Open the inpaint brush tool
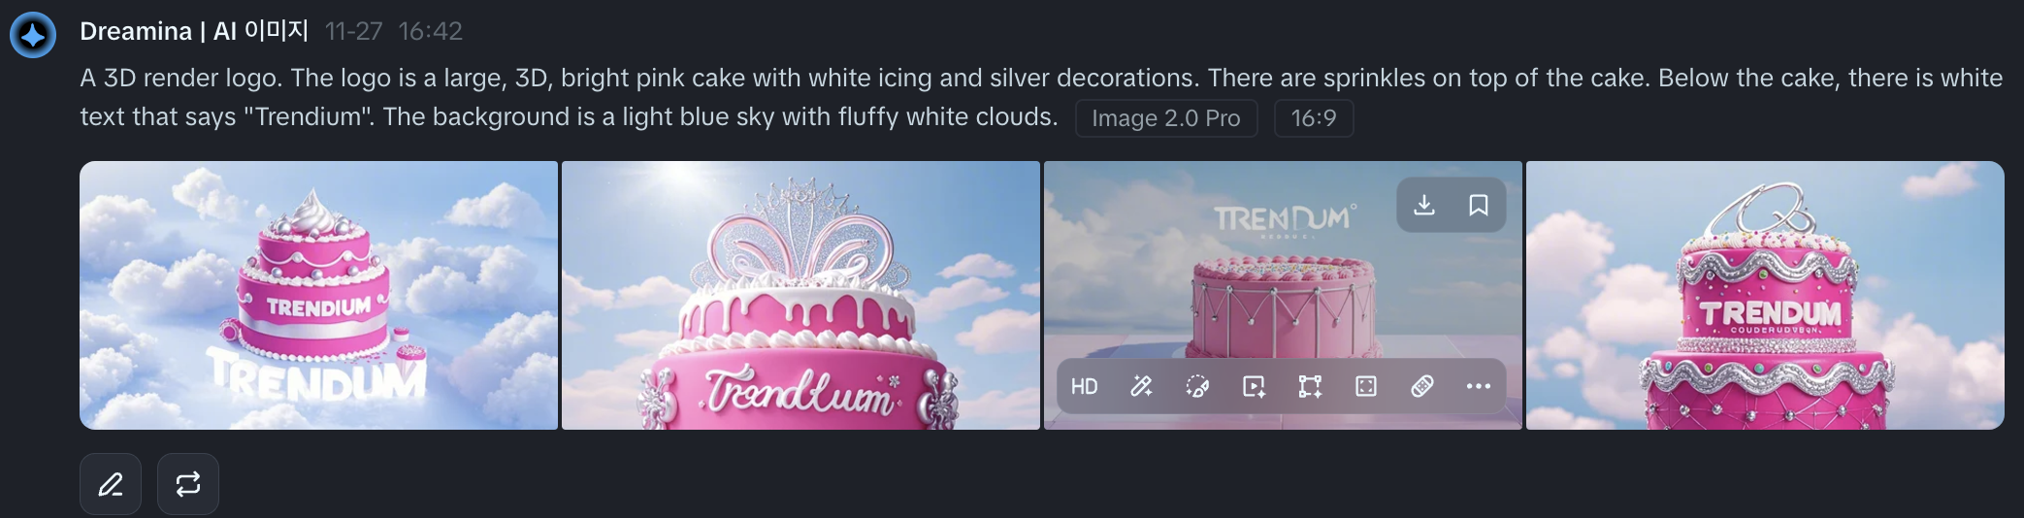This screenshot has width=2024, height=518. (x=1197, y=387)
